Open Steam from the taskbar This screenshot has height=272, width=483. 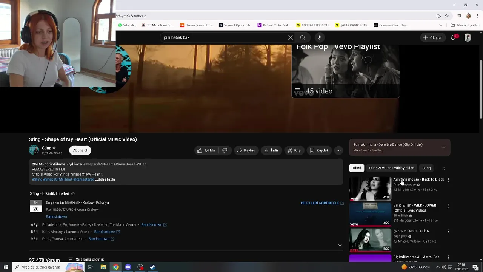[x=152, y=267]
